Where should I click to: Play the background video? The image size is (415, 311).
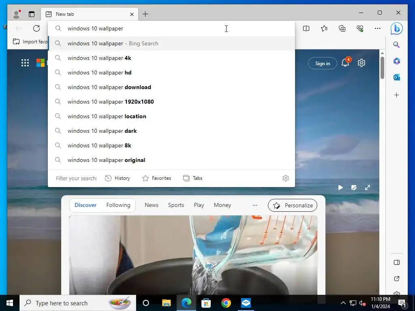point(340,187)
